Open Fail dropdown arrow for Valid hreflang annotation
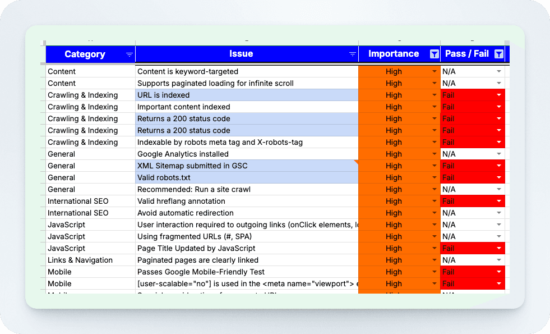The image size is (550, 334). 498,202
